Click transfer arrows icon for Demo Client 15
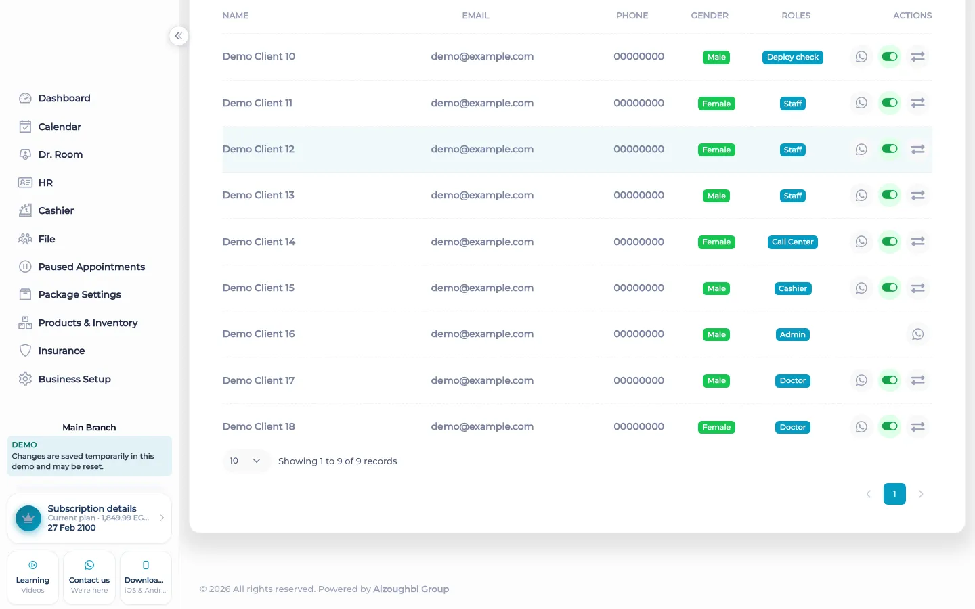Image resolution: width=975 pixels, height=609 pixels. click(x=918, y=288)
